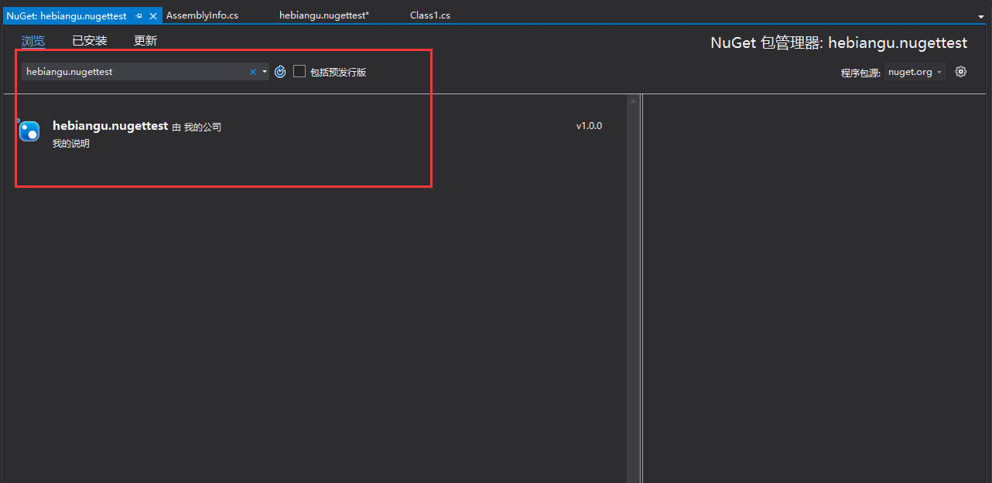Open the hebiangu.nugettest* document tab

pos(324,15)
